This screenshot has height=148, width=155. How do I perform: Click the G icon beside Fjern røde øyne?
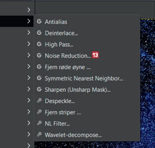(39, 67)
